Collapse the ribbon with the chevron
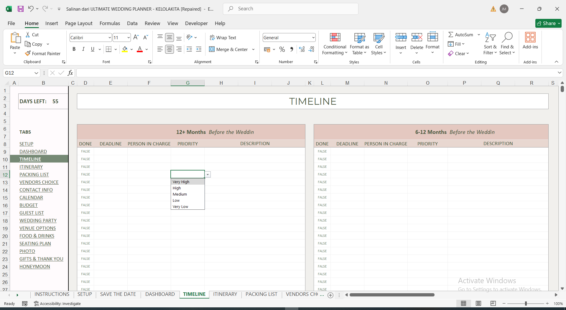566x310 pixels. 556,62
